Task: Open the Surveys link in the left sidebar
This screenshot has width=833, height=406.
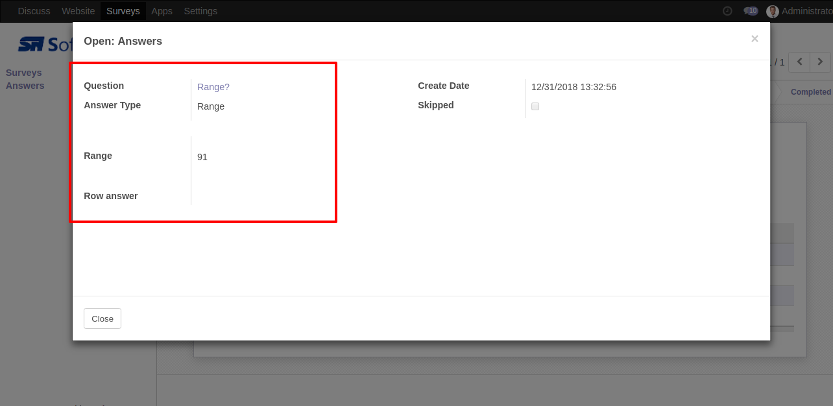Action: [24, 73]
